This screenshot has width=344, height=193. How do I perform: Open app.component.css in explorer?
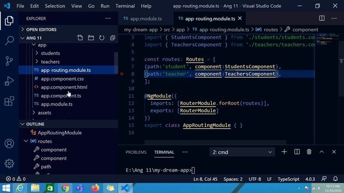[62, 79]
